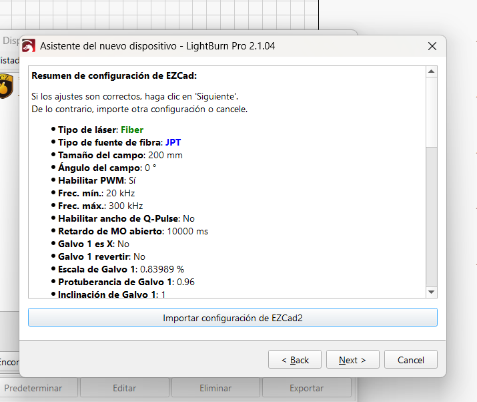Click the 'Escala de Galvo 1: 0.83989 %' line
Viewport: 477px width, 402px height.
tap(121, 270)
